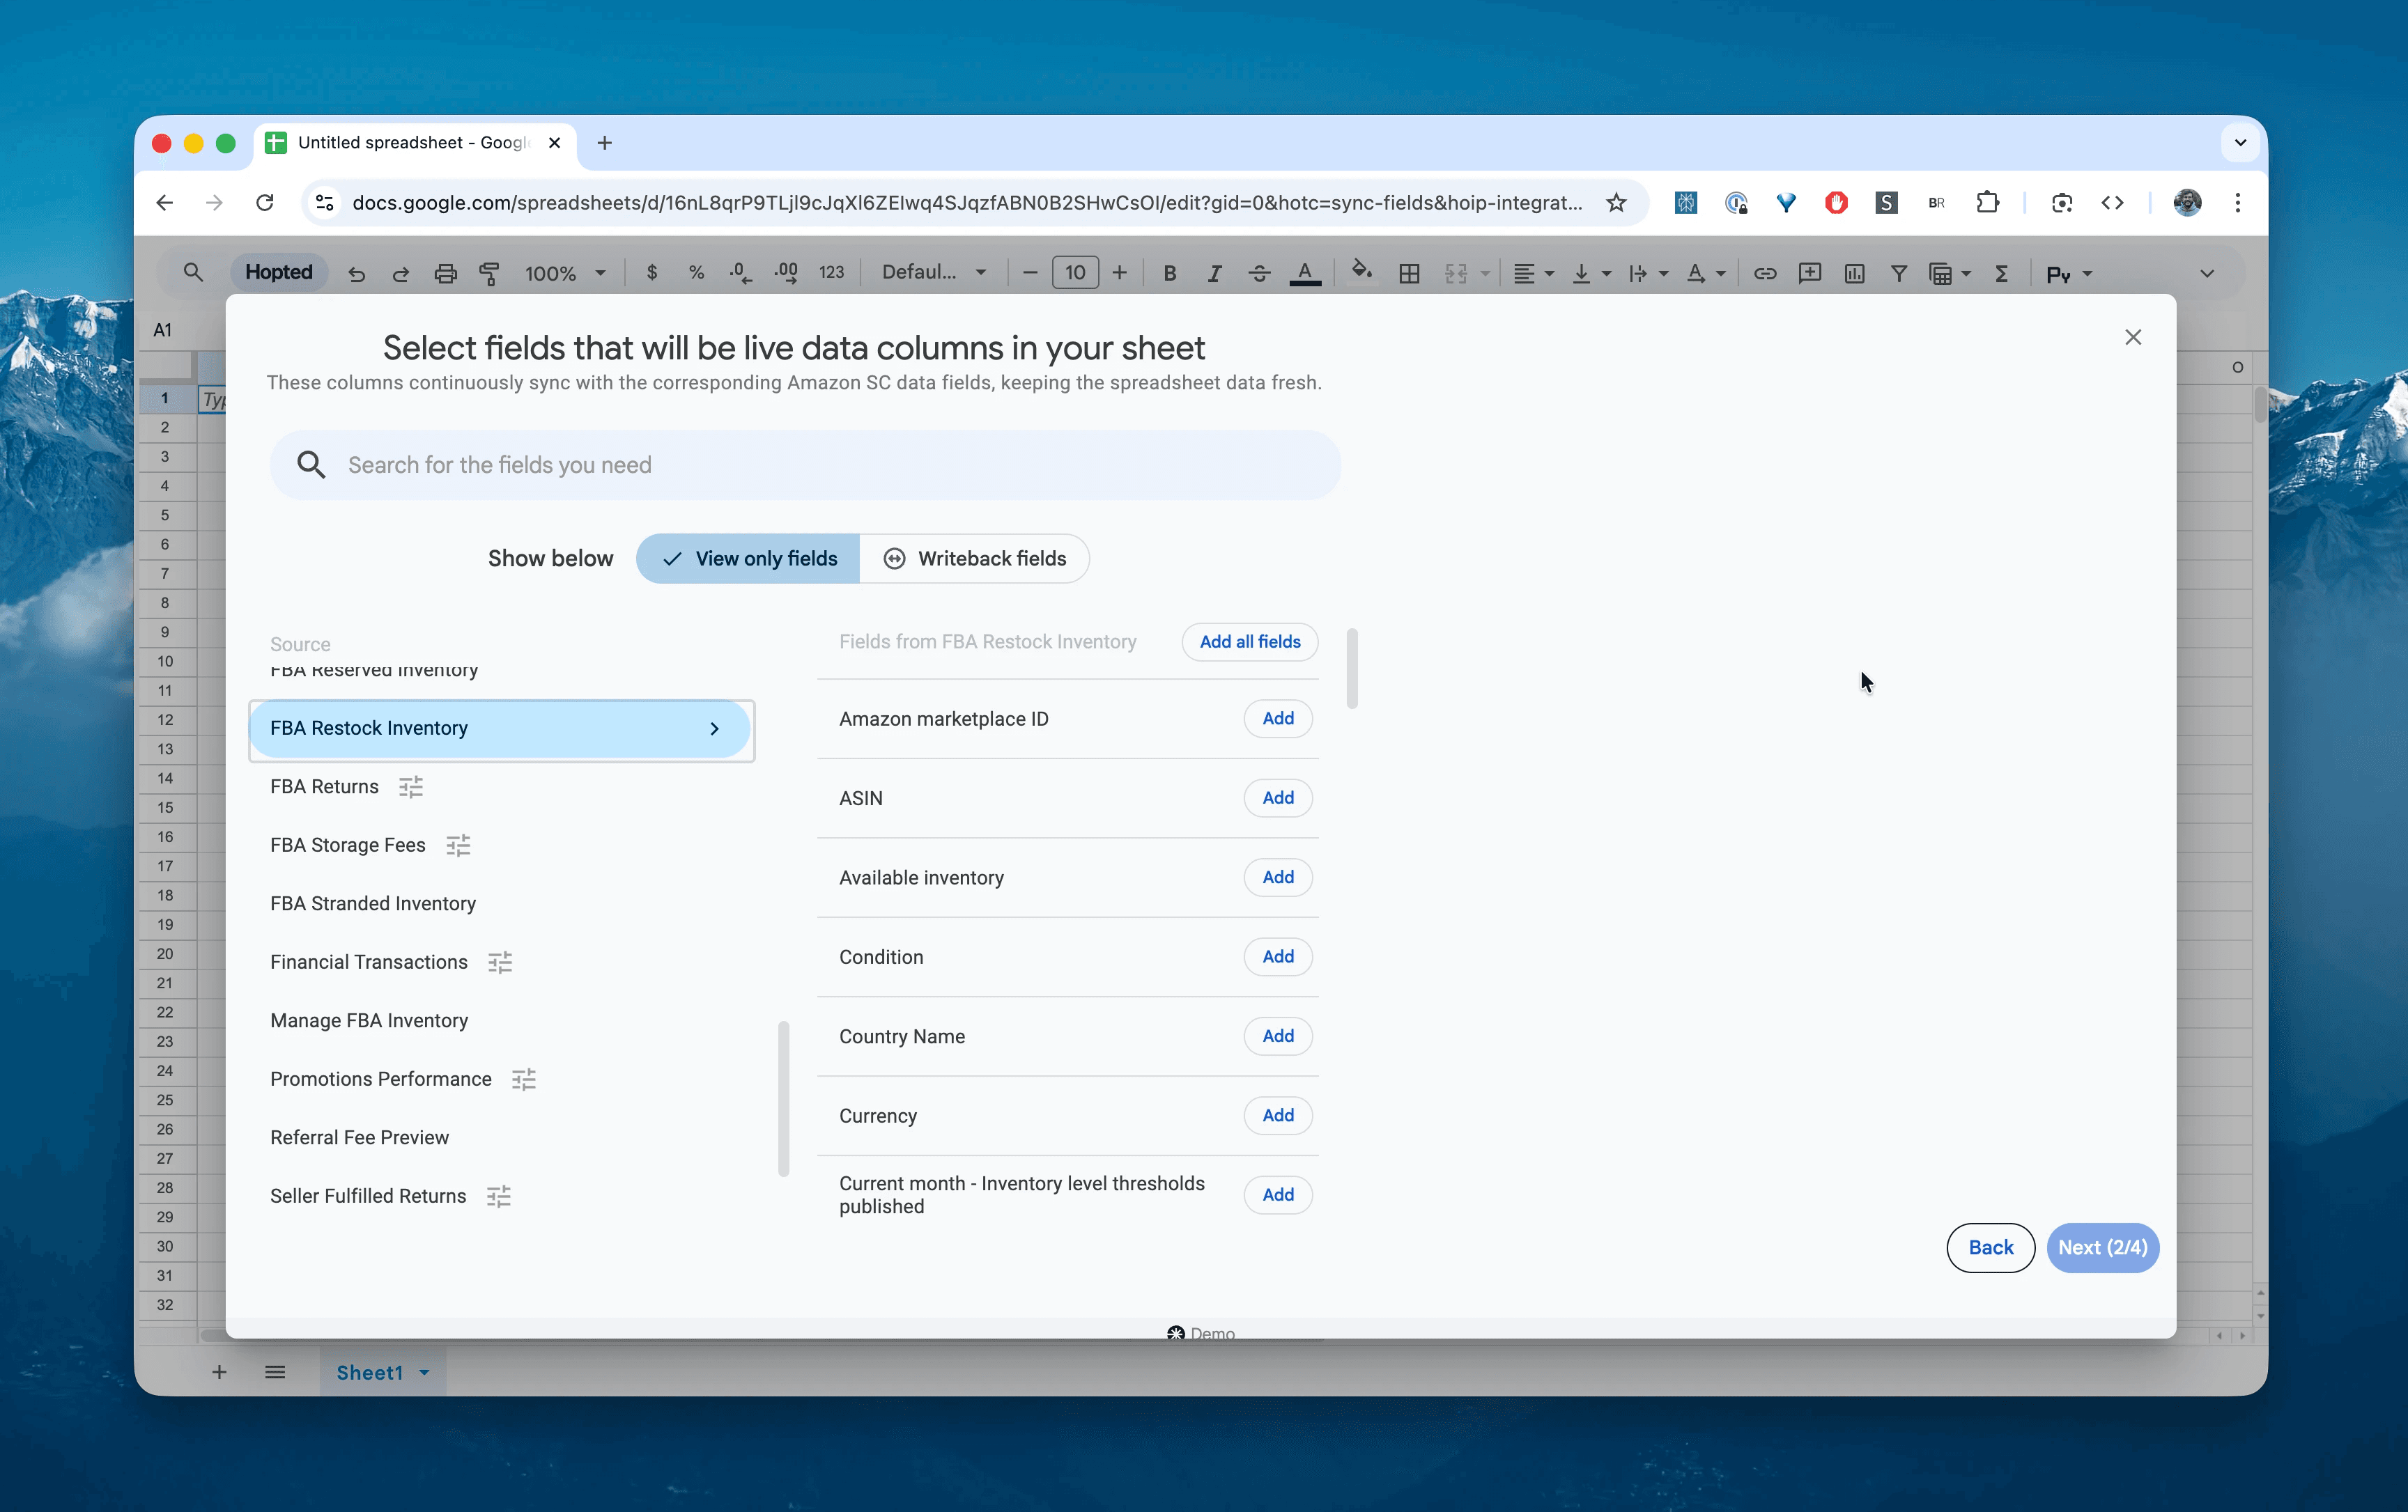Increase font size with plus

click(x=1120, y=273)
